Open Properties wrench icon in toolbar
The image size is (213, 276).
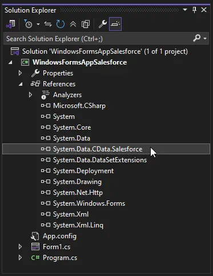[103, 24]
